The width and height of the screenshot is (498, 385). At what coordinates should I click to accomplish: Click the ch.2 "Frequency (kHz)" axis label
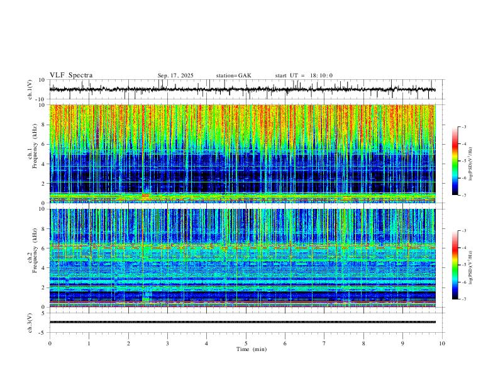coord(35,250)
